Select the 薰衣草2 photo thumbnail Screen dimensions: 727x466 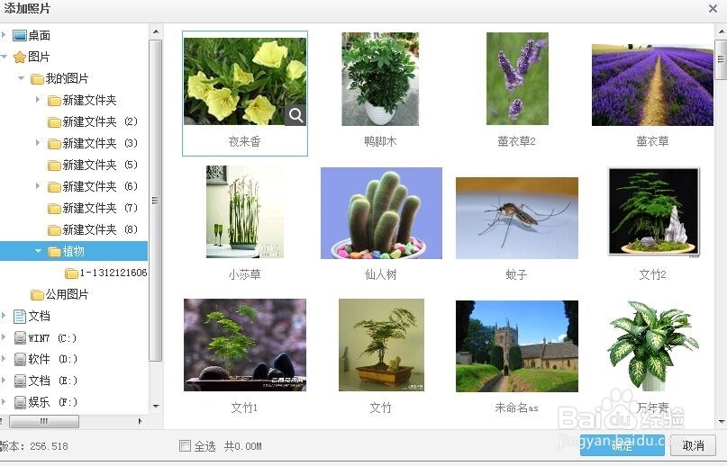pyautogui.click(x=517, y=79)
